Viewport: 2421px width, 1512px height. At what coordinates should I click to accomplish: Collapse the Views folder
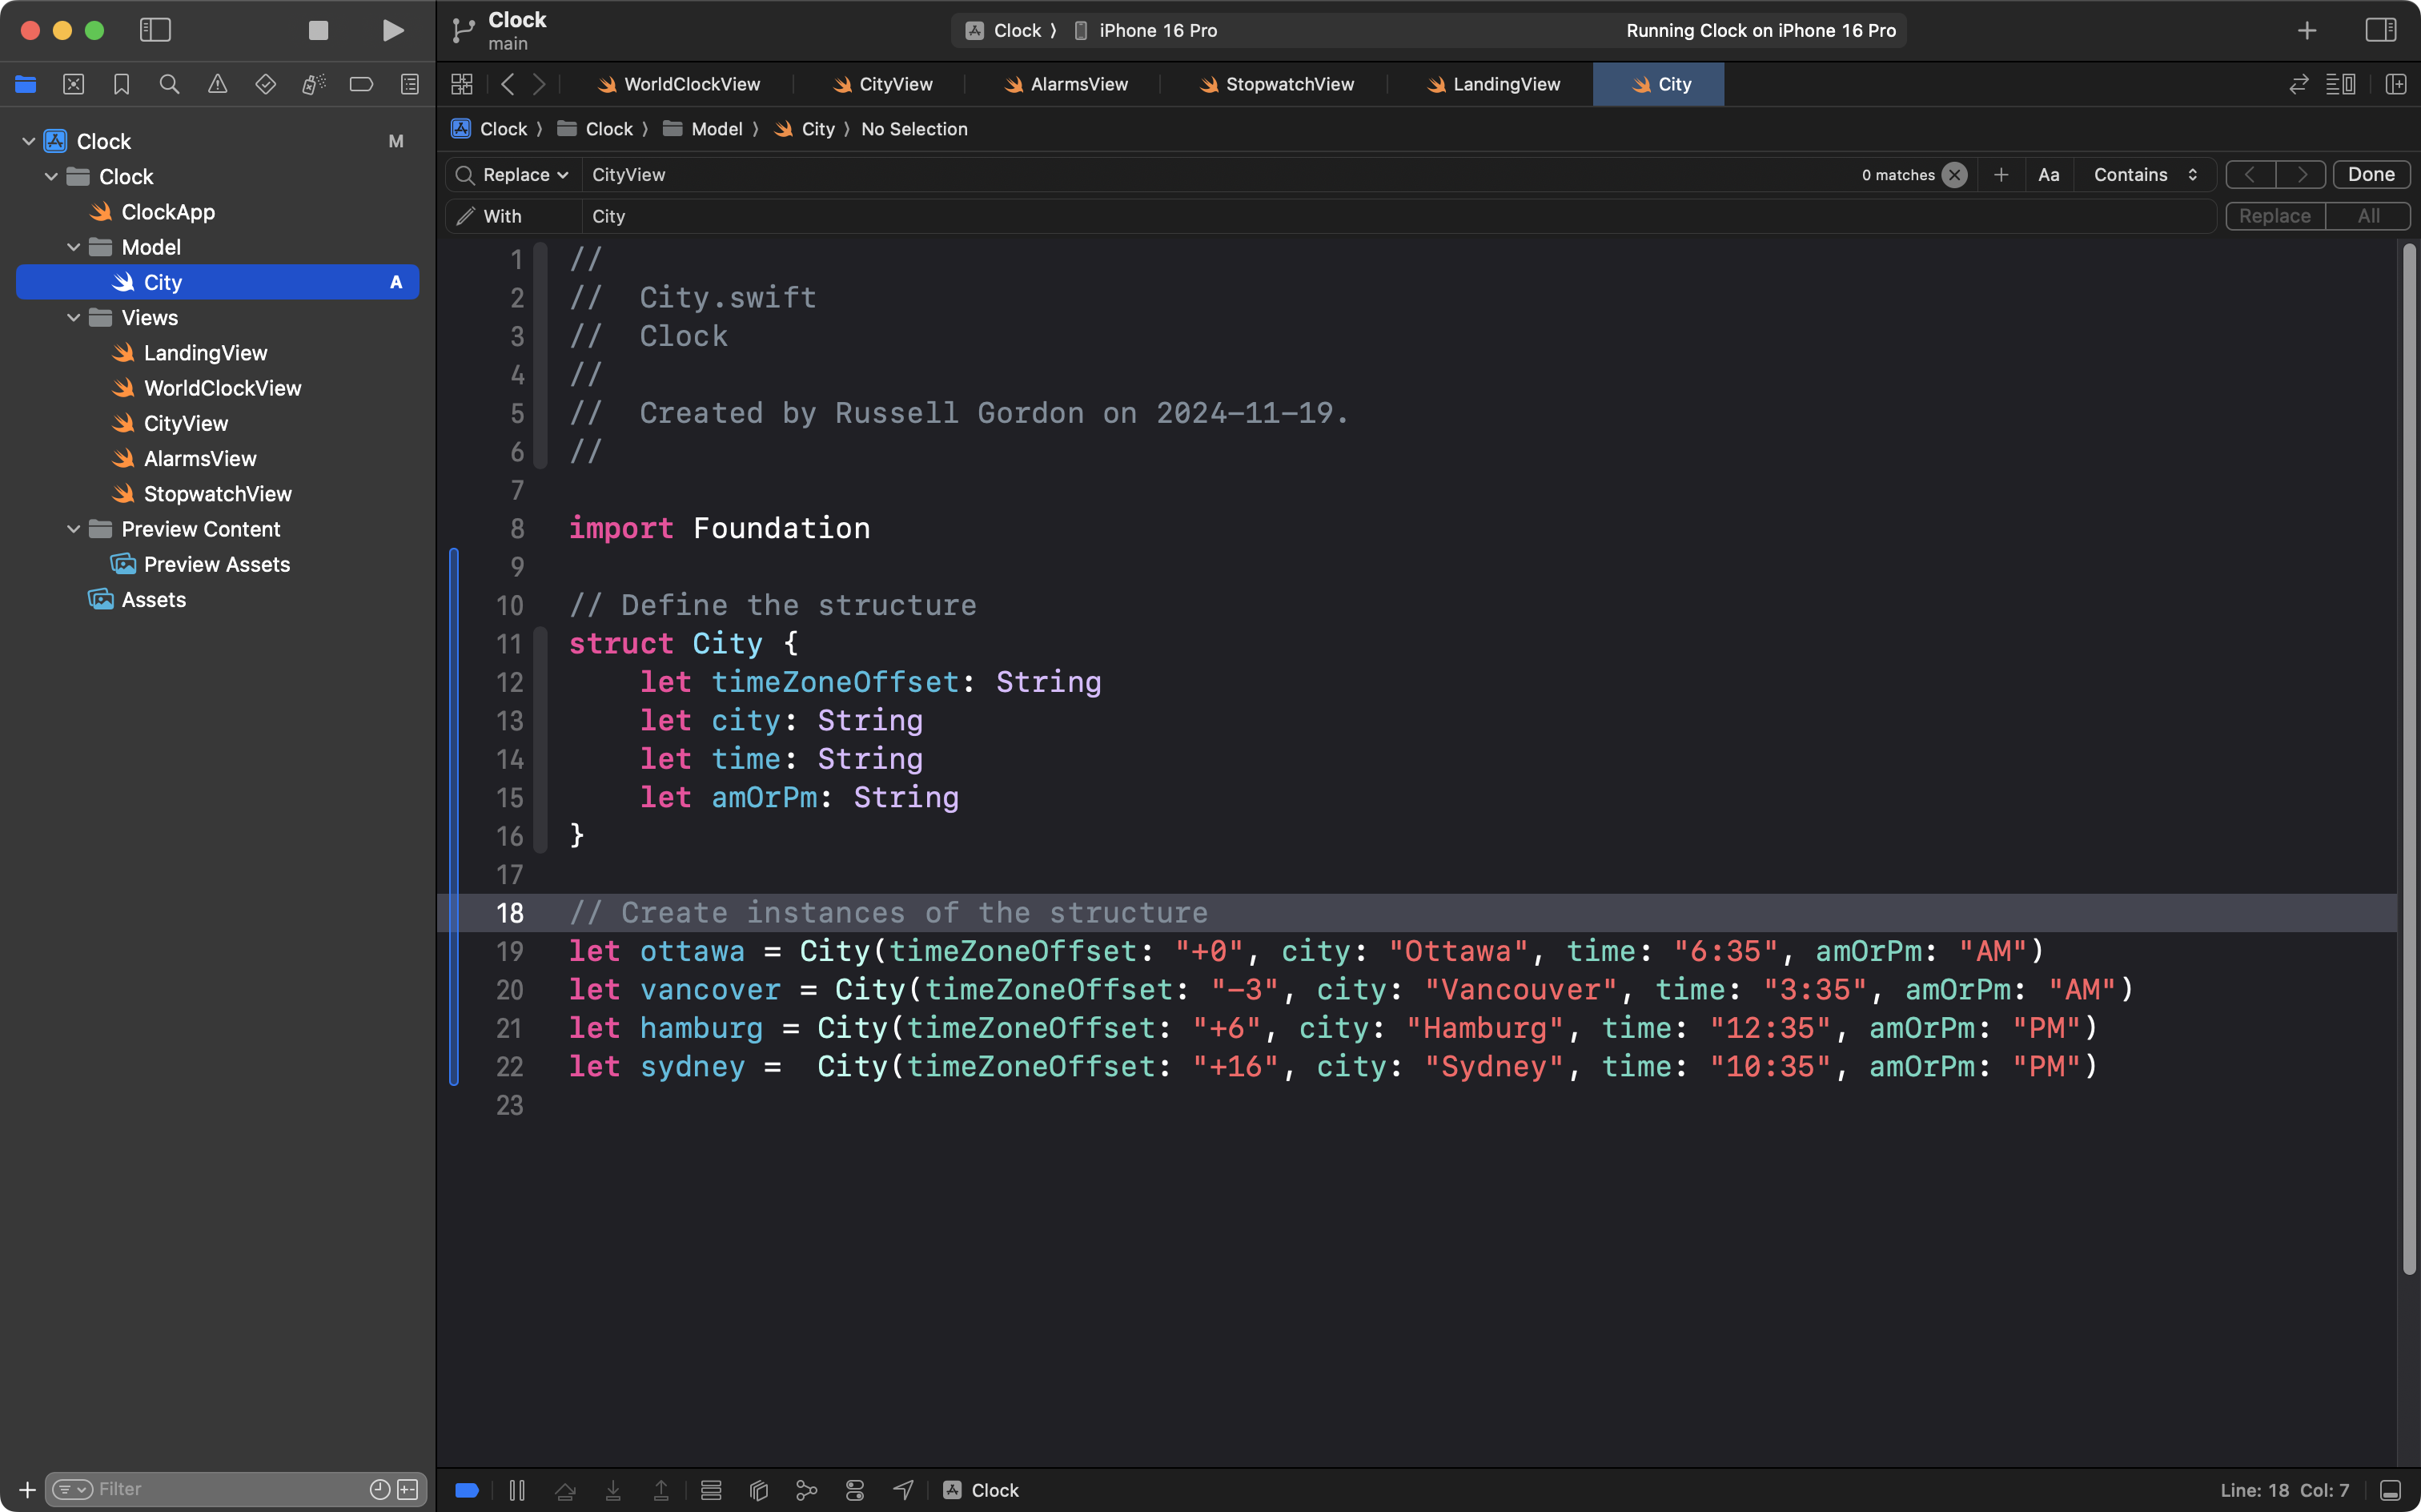pos(73,318)
